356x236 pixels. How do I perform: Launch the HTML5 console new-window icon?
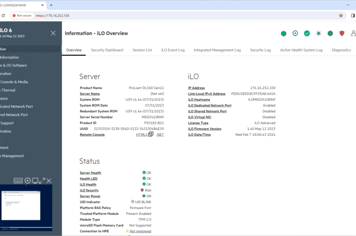[151, 134]
